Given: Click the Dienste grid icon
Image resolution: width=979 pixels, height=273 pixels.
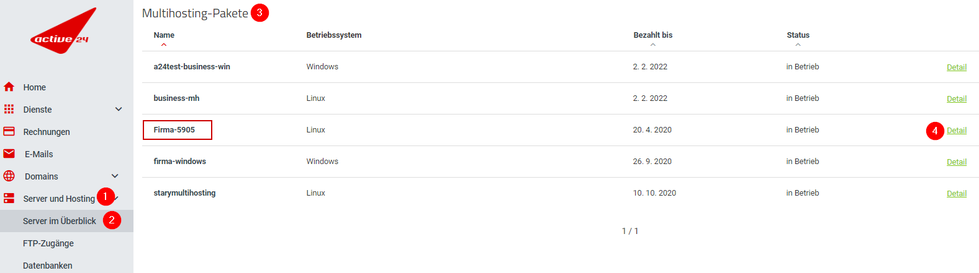Looking at the screenshot, I should click(9, 110).
